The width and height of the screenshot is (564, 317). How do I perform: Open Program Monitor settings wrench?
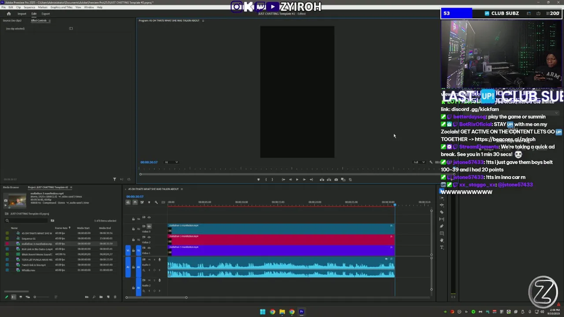coord(431,162)
